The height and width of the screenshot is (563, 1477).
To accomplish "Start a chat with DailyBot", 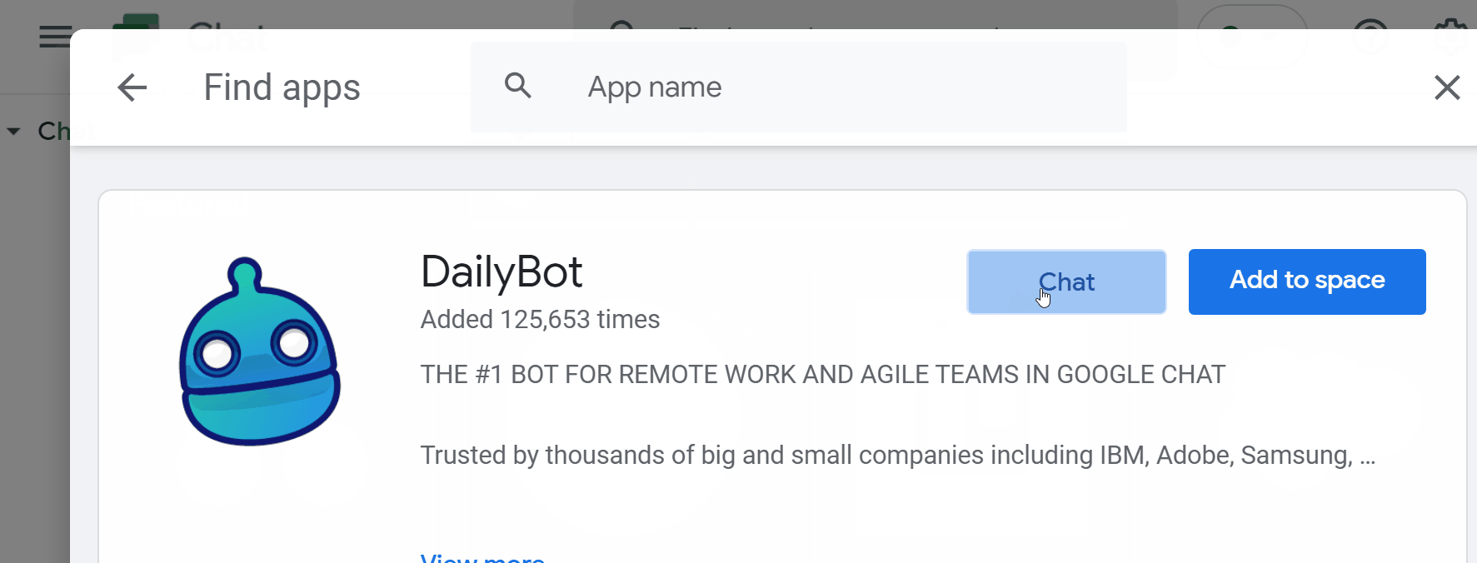I will (x=1065, y=282).
